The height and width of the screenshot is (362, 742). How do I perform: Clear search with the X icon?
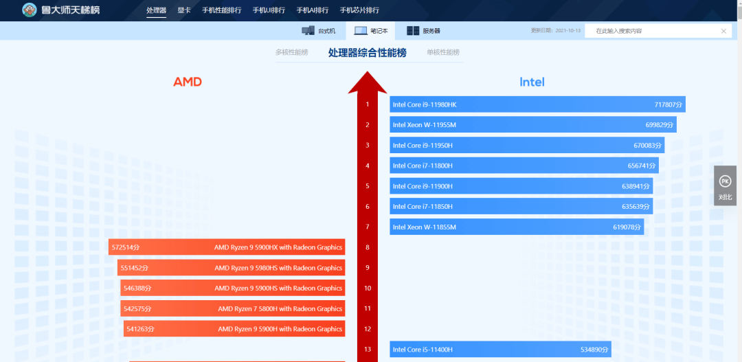tap(723, 31)
